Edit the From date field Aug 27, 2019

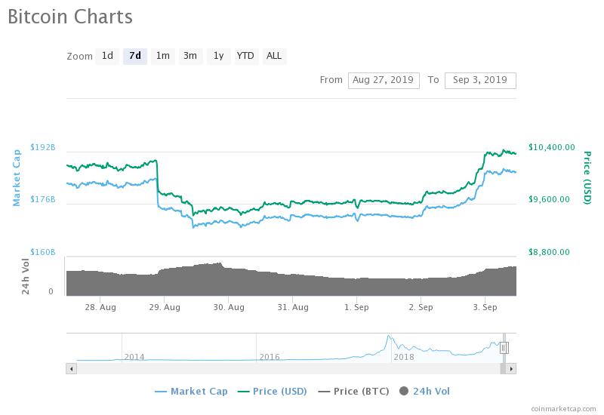(384, 81)
